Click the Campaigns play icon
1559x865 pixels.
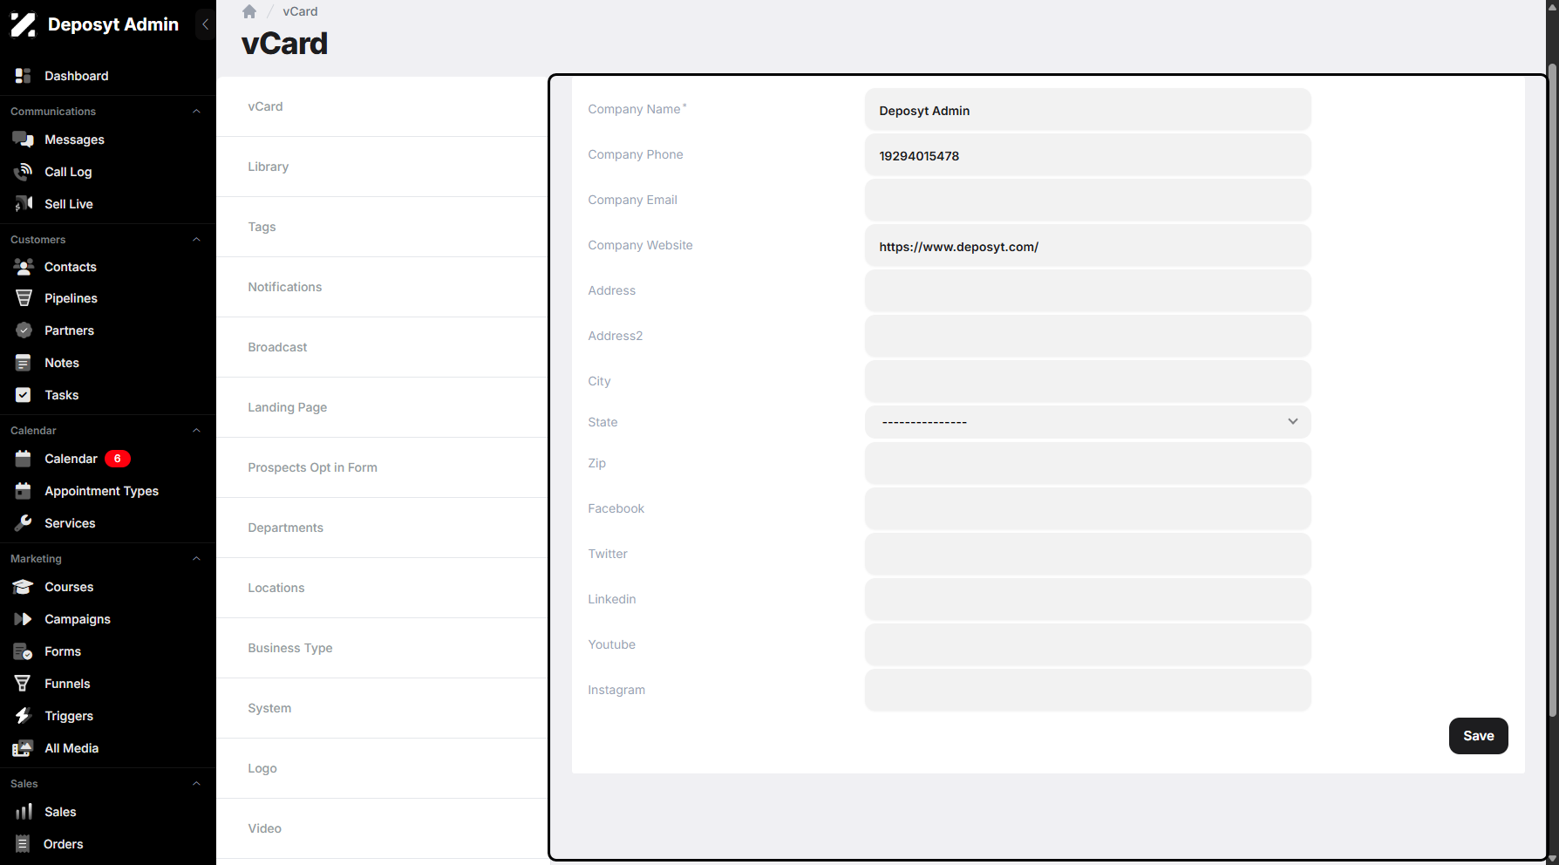point(24,619)
